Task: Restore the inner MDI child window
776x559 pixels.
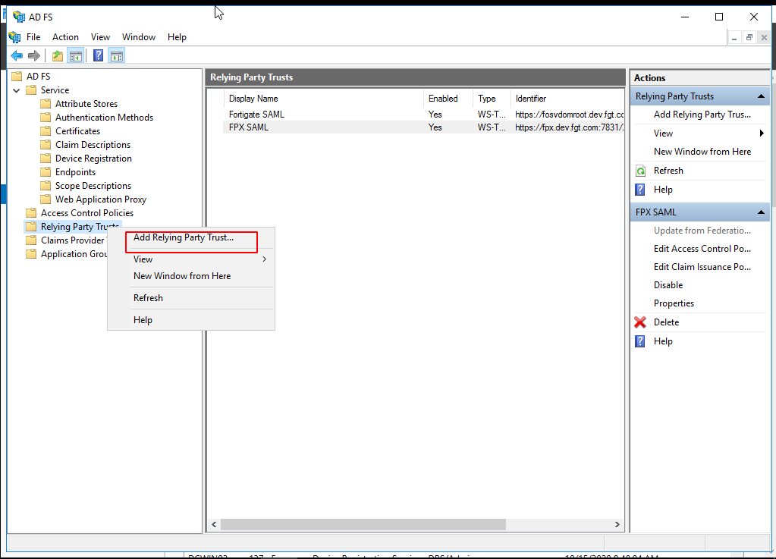Action: pos(749,38)
